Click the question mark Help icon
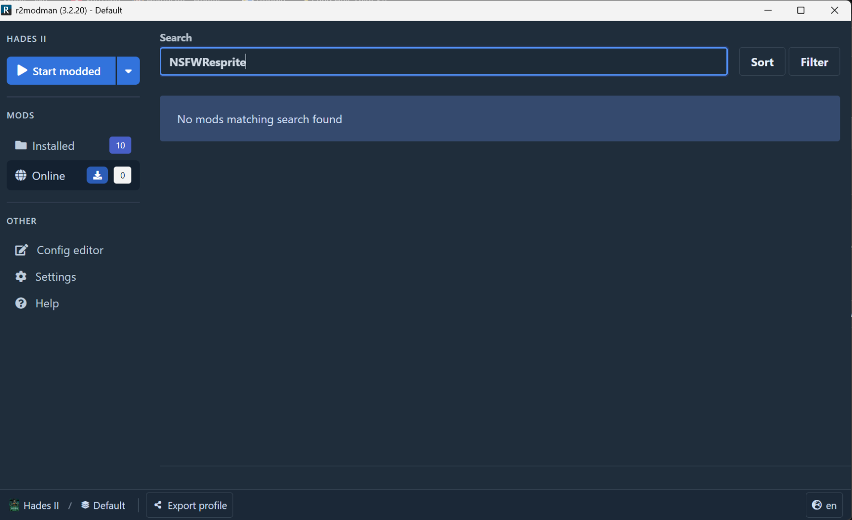The width and height of the screenshot is (852, 520). (21, 303)
